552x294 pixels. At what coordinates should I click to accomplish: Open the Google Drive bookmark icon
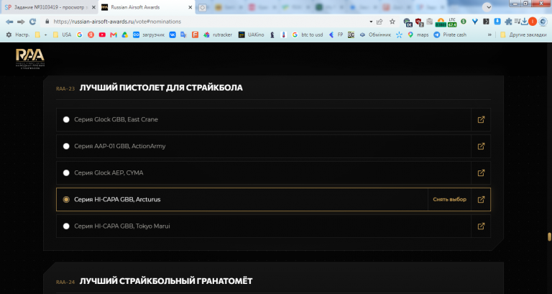point(124,35)
